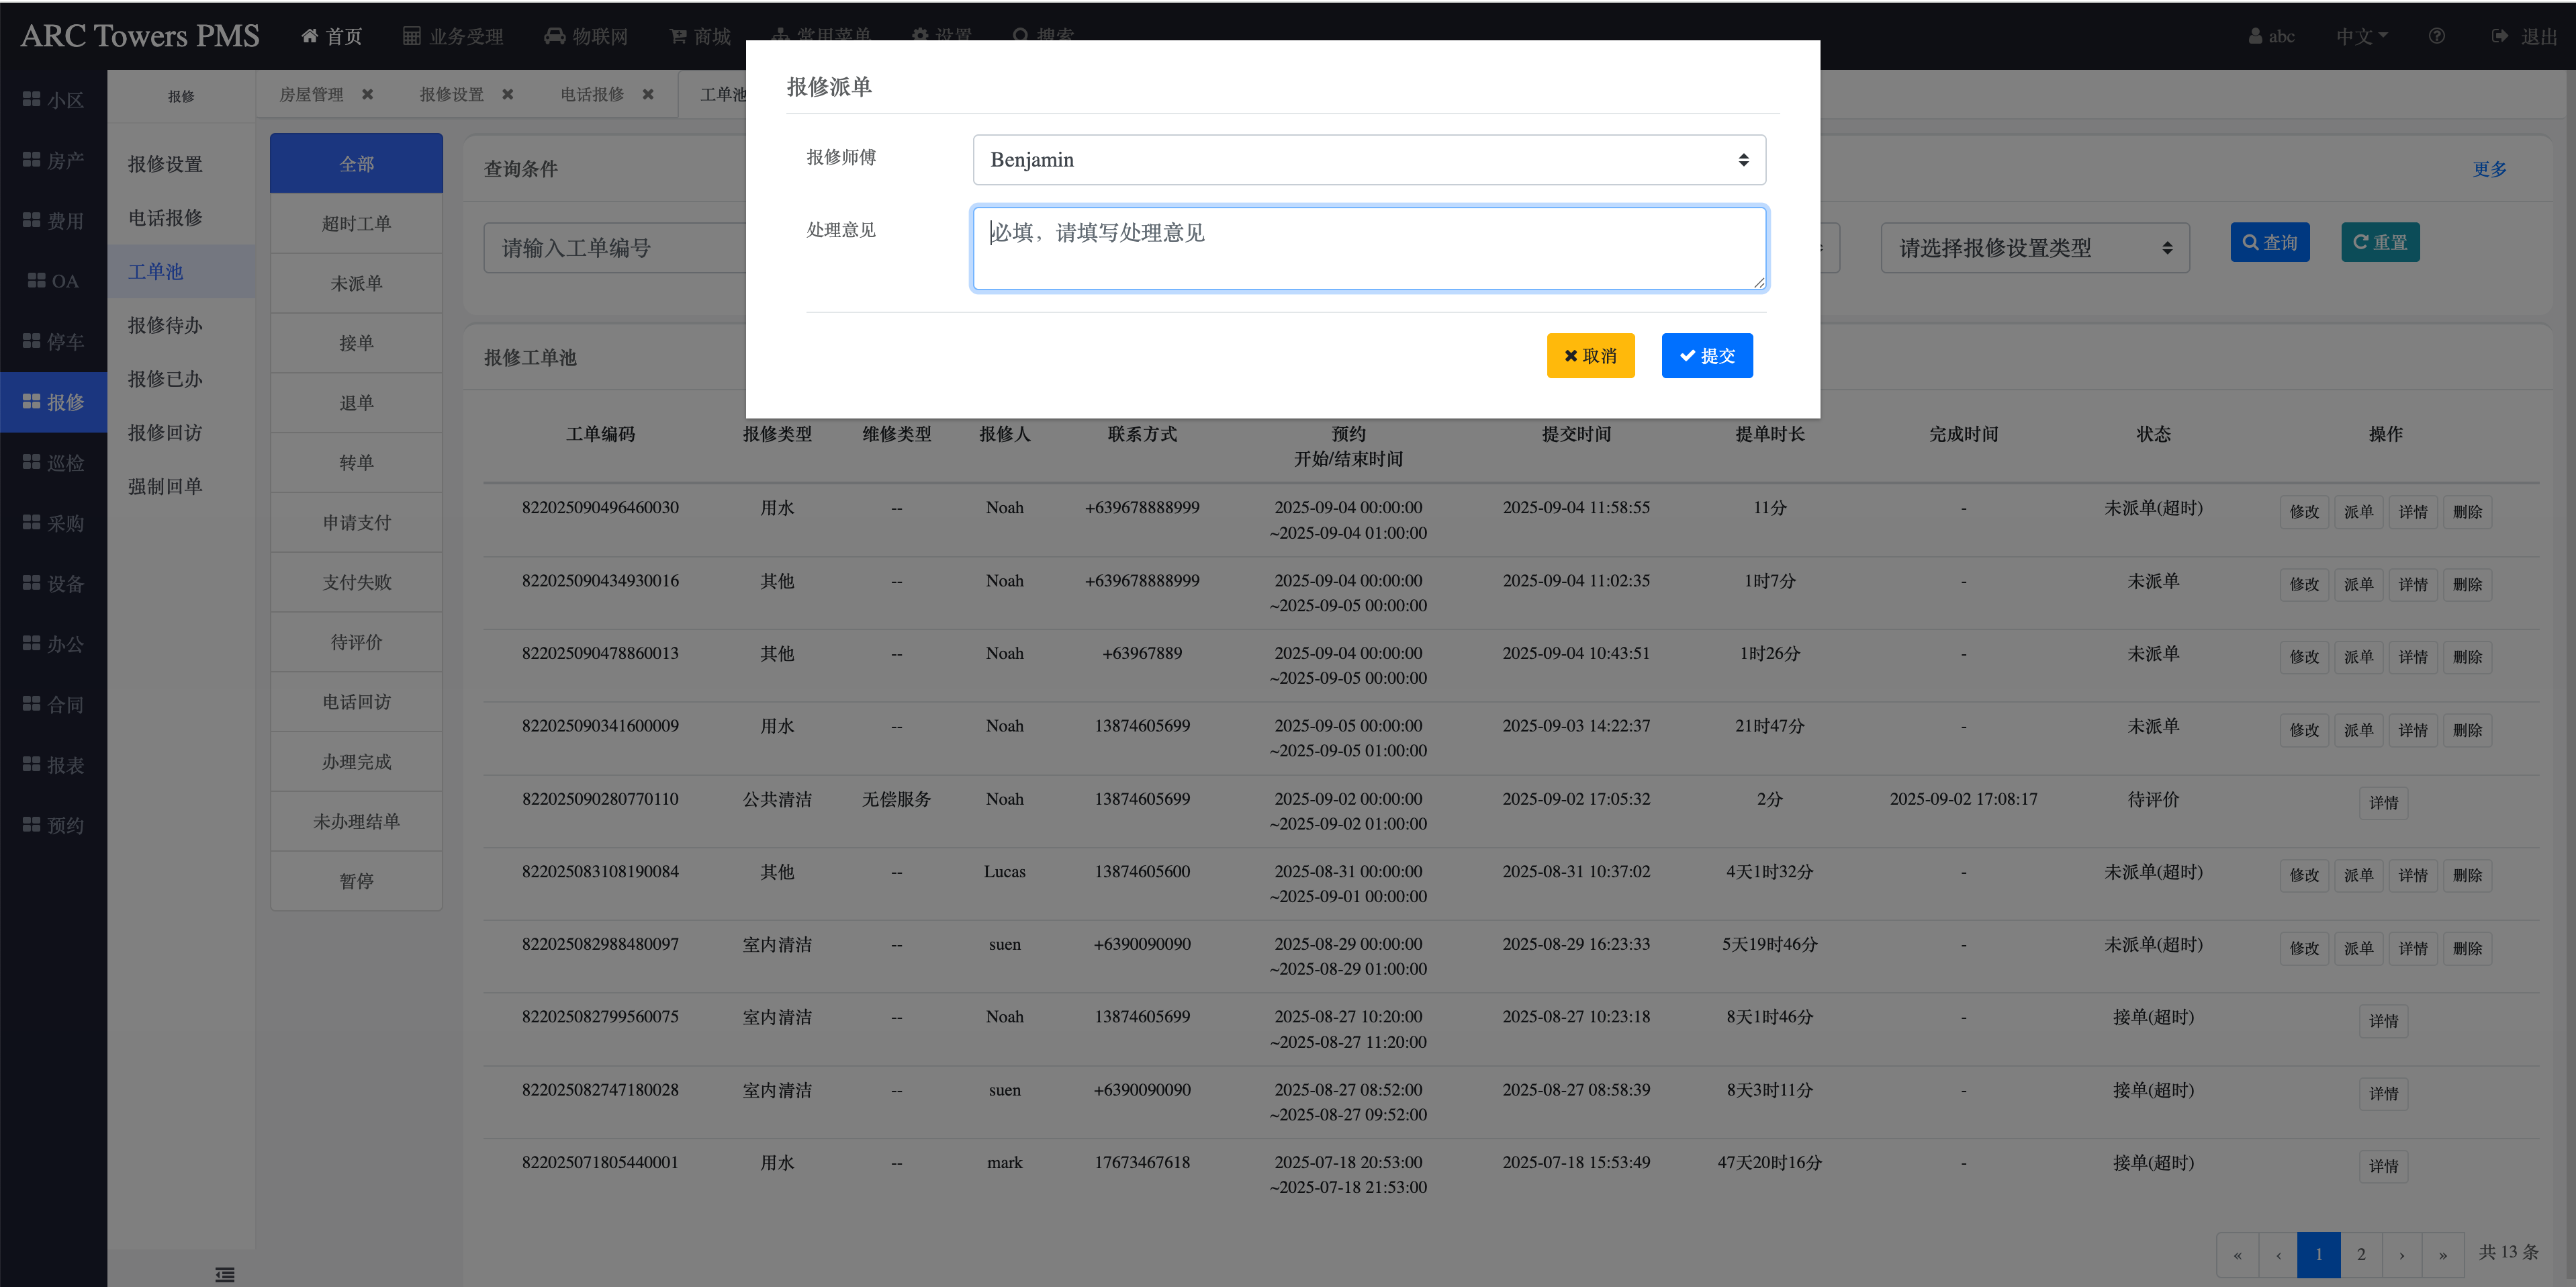Open the 报修师傅 Benjamin dropdown
The height and width of the screenshot is (1287, 2576).
[1368, 160]
